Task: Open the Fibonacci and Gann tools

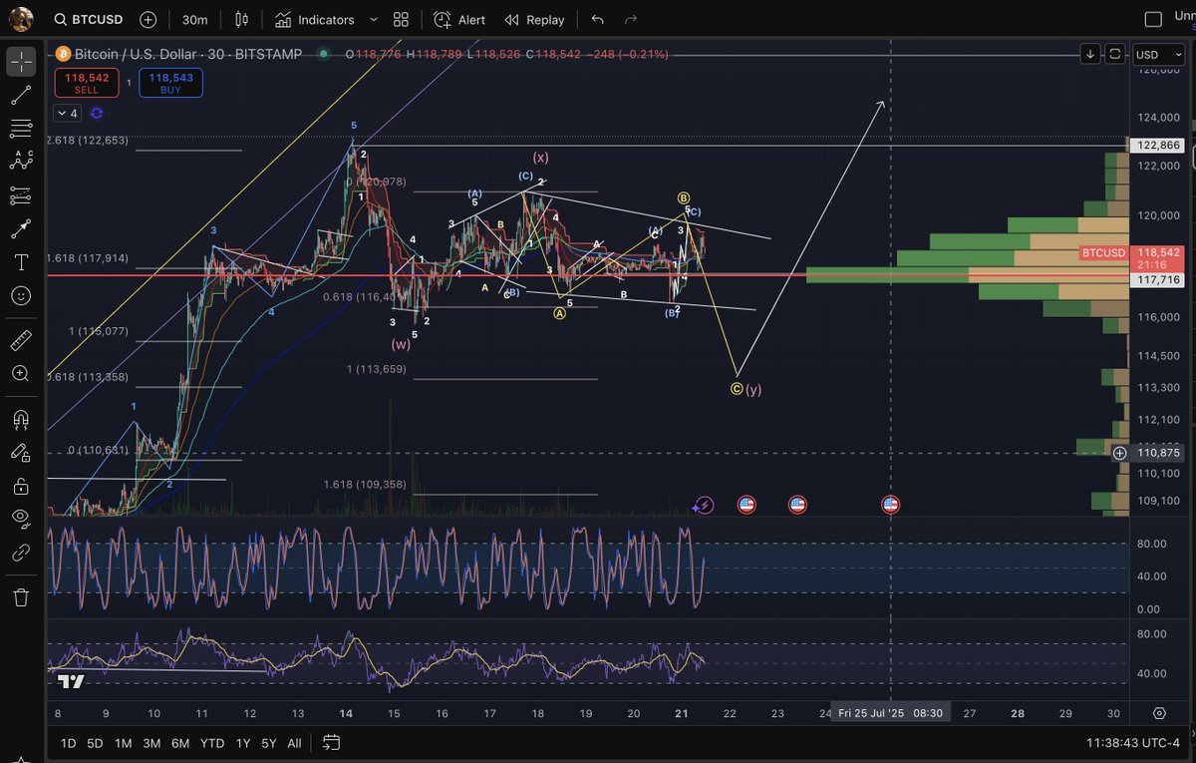Action: 21,129
